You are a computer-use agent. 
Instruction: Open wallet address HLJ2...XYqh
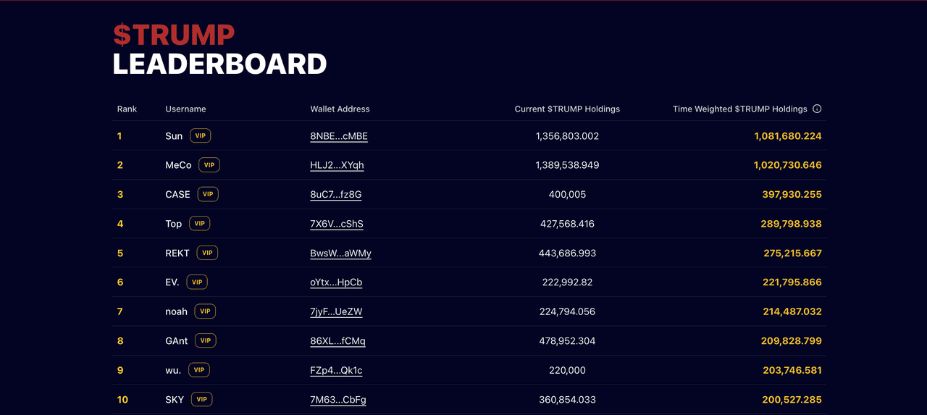[x=337, y=165]
